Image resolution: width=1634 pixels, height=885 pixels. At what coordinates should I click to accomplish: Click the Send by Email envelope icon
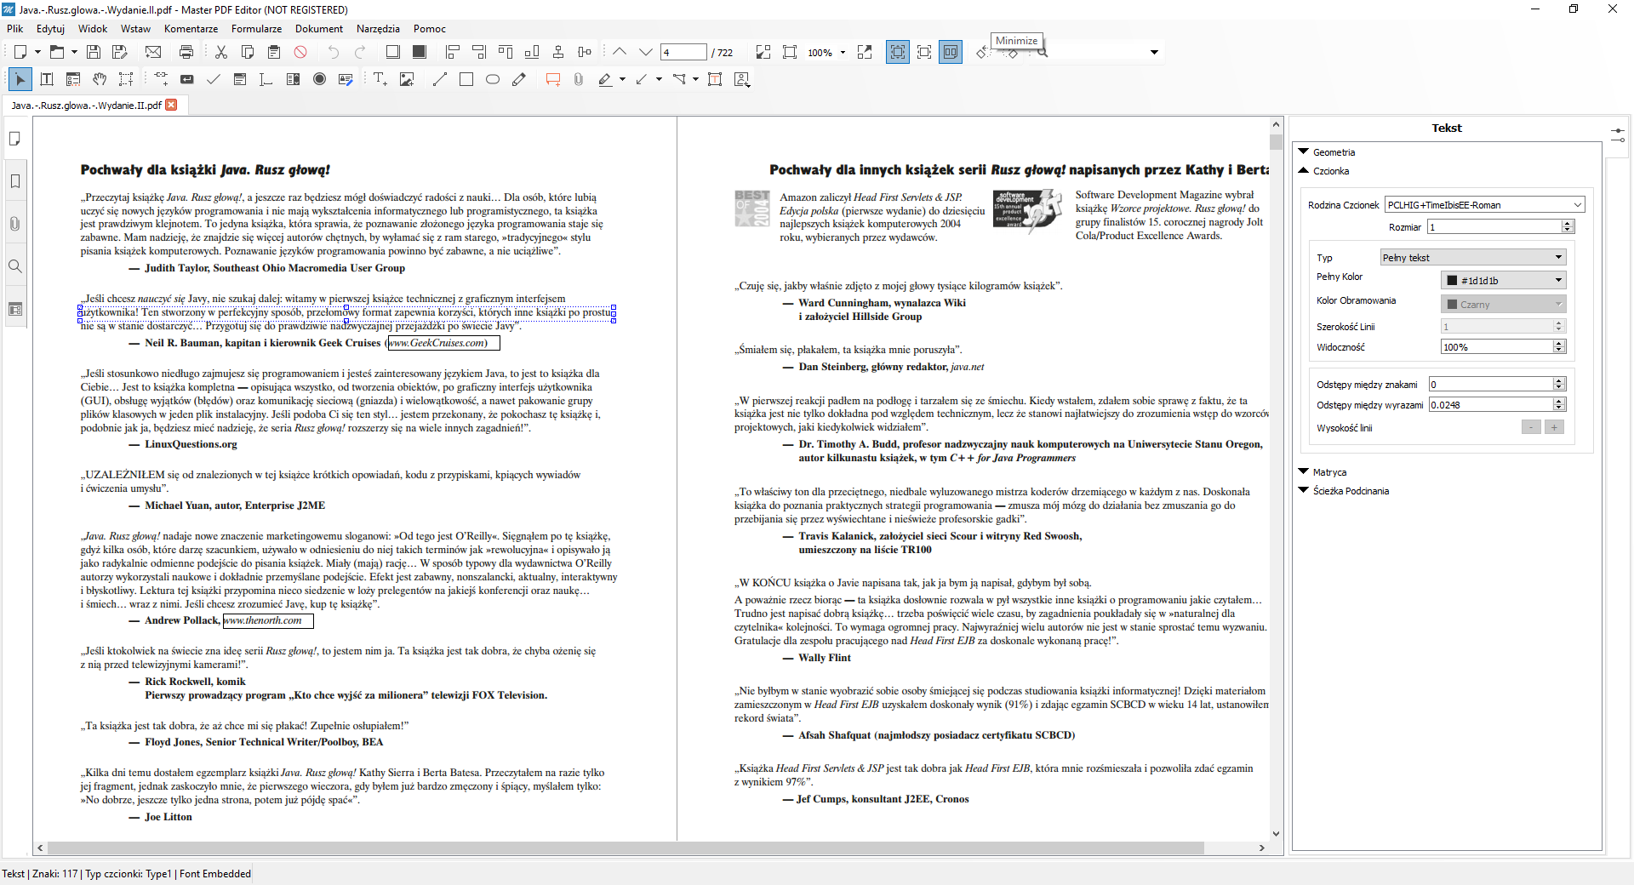tap(153, 52)
